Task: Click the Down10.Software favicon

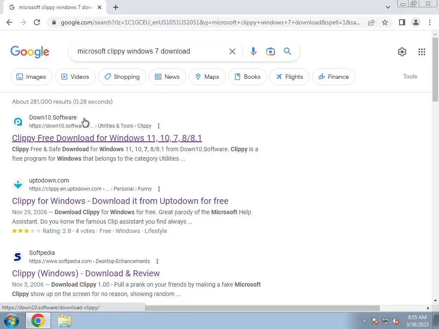Action: tap(18, 122)
